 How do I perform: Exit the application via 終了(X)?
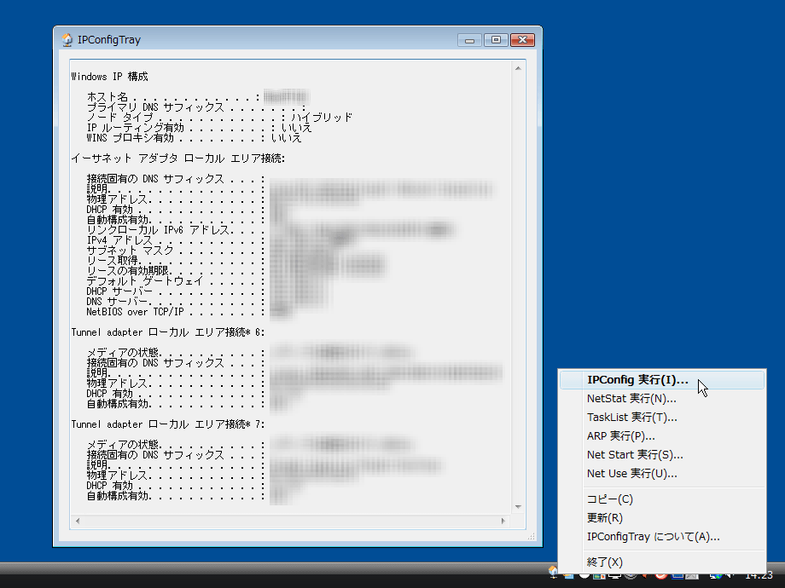[x=605, y=562]
